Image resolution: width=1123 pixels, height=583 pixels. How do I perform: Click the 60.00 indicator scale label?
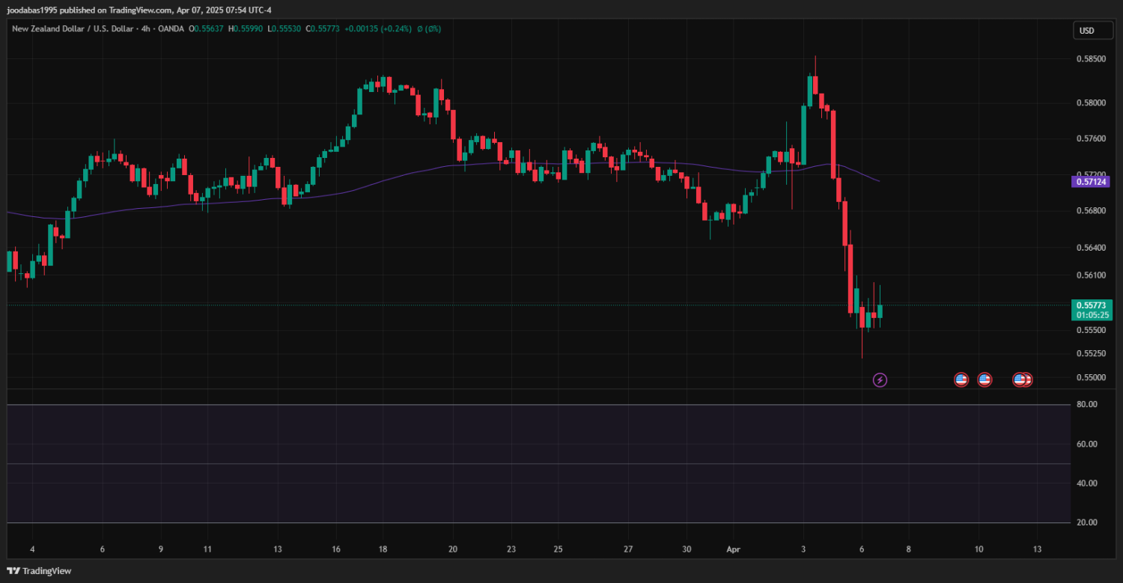point(1086,445)
